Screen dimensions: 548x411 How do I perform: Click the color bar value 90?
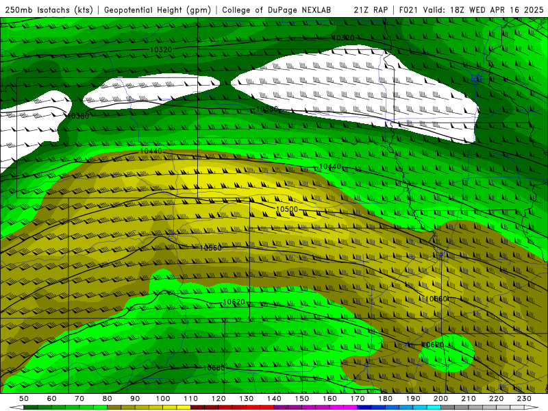[x=135, y=399]
